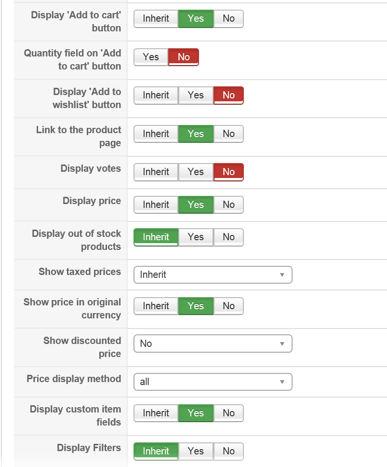
Task: Select Inherit for Show price in original currency
Action: (x=156, y=306)
